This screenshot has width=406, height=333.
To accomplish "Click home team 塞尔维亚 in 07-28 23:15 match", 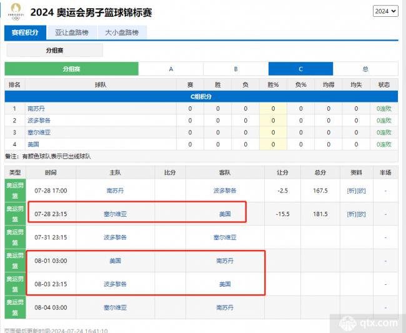I will [x=115, y=214].
